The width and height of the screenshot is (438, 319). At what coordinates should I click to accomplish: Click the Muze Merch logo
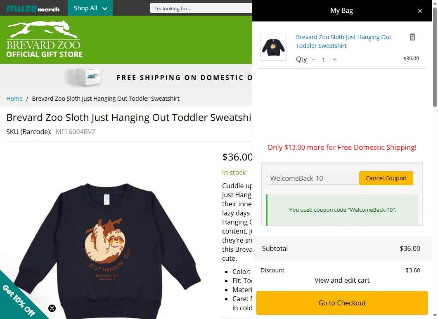coord(33,8)
